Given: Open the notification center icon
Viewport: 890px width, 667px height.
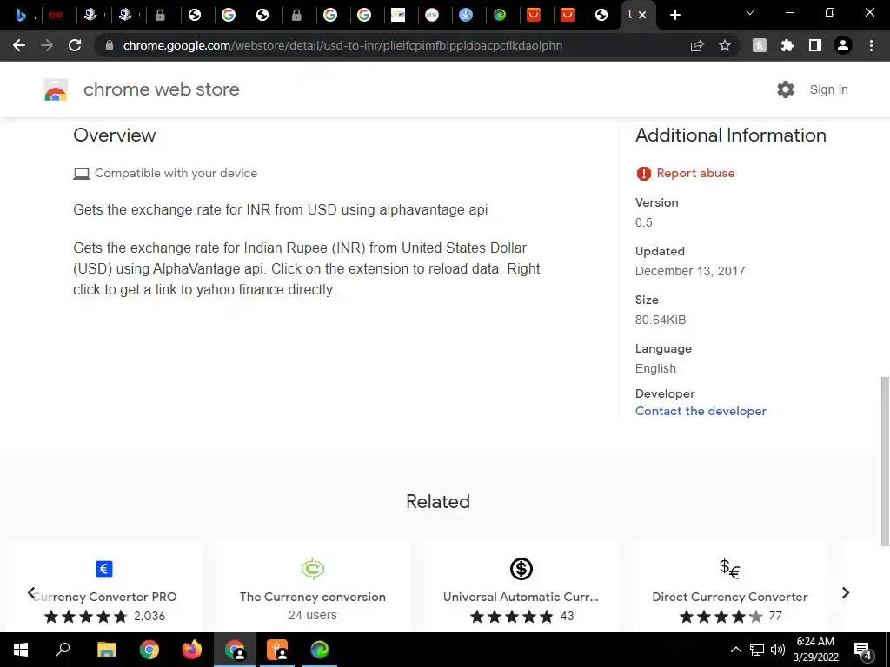Looking at the screenshot, I should [x=862, y=650].
